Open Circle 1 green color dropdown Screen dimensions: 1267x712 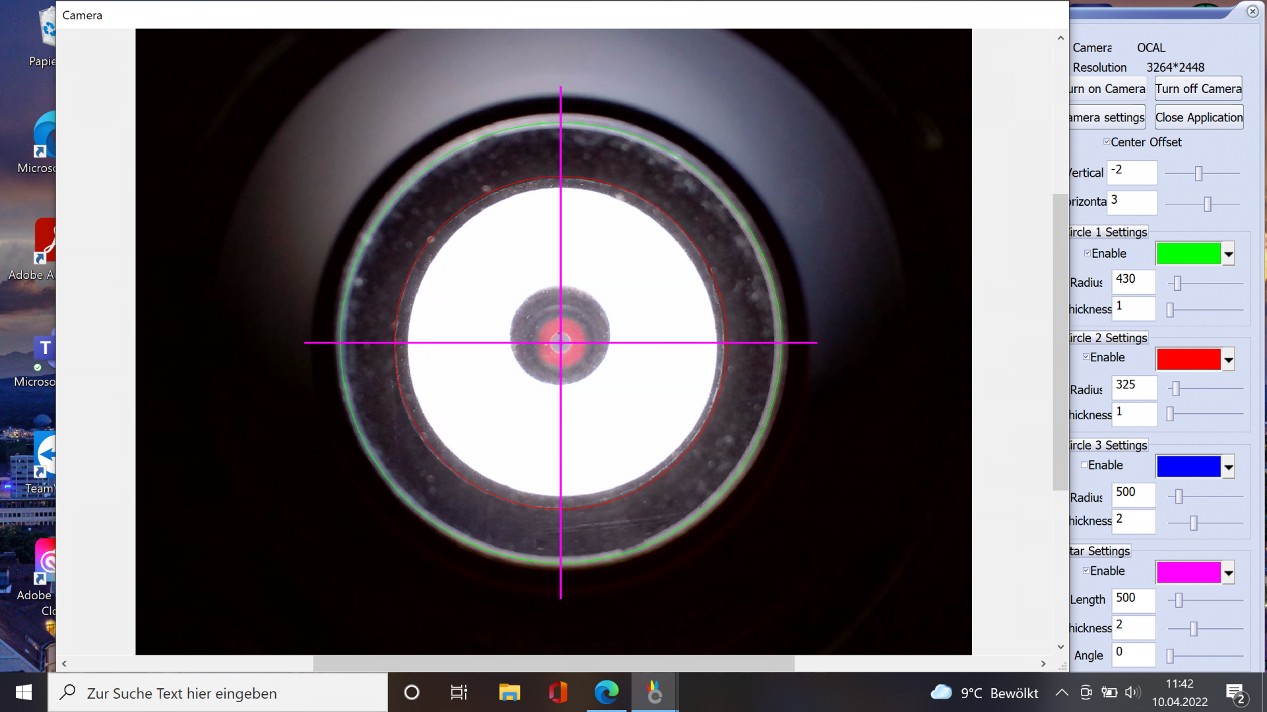point(1228,254)
